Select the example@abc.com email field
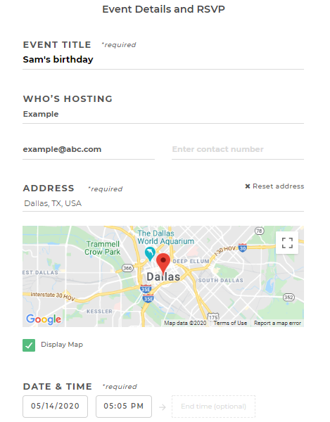 pyautogui.click(x=89, y=149)
